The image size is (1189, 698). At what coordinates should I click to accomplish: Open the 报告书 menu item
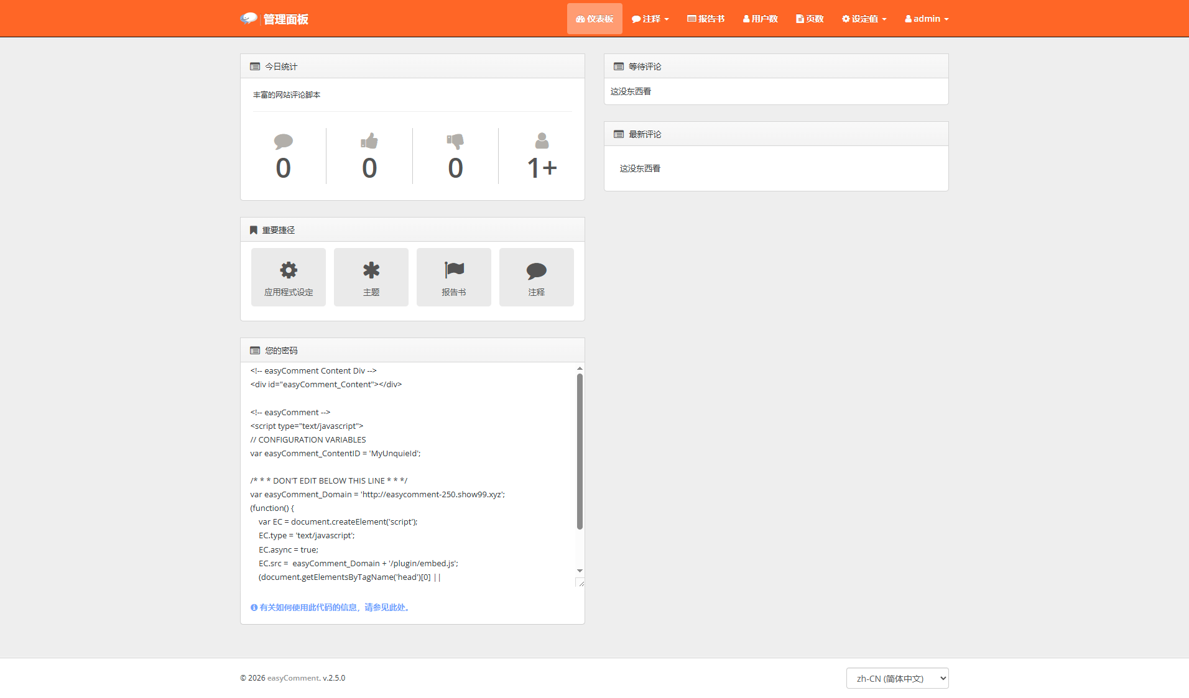click(x=706, y=19)
